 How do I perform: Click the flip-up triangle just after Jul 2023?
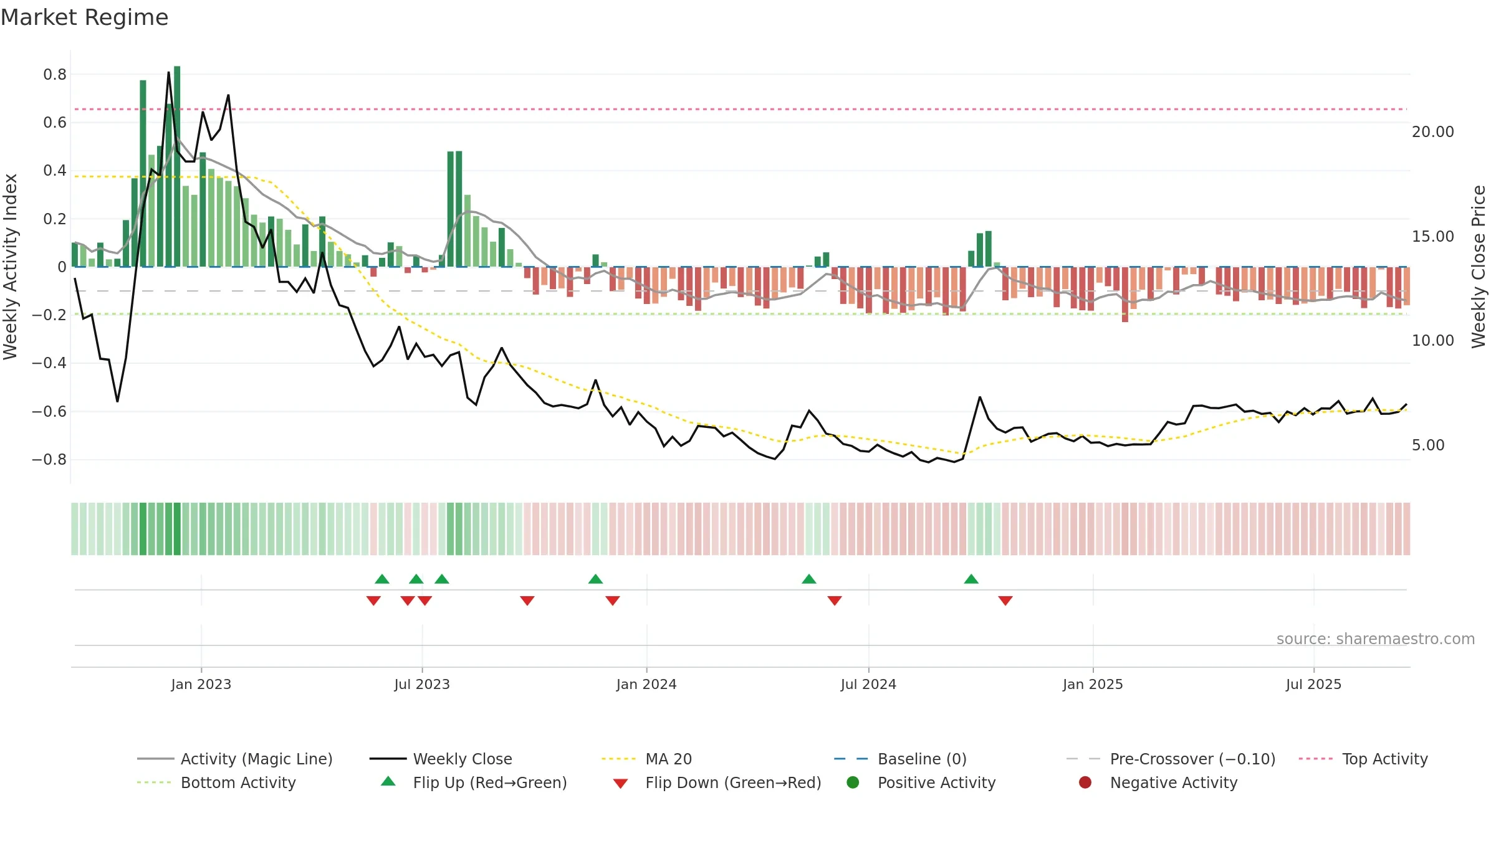[442, 579]
